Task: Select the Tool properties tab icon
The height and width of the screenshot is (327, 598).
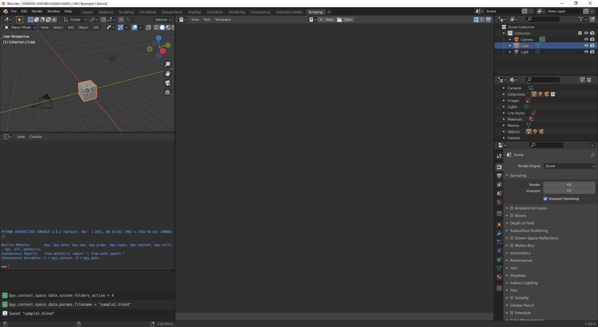Action: click(x=499, y=156)
